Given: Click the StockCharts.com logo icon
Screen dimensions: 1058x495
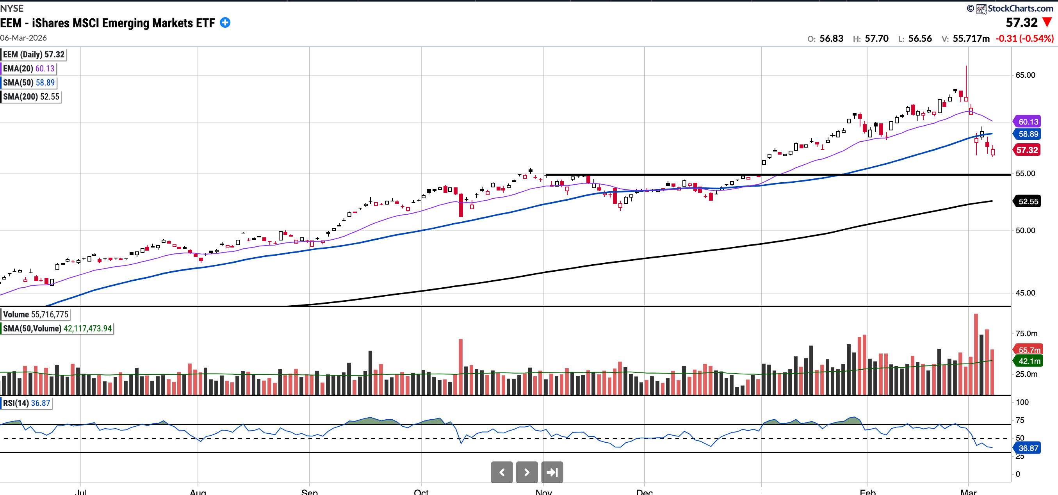Looking at the screenshot, I should tap(981, 9).
